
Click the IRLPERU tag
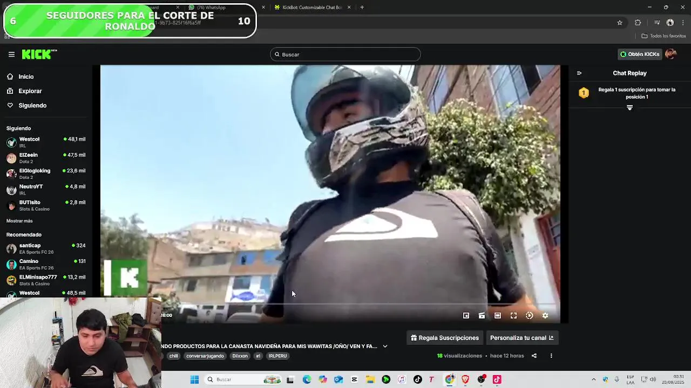click(277, 356)
